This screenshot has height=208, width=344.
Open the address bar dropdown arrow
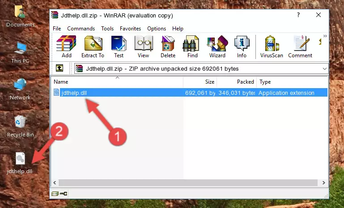point(324,69)
